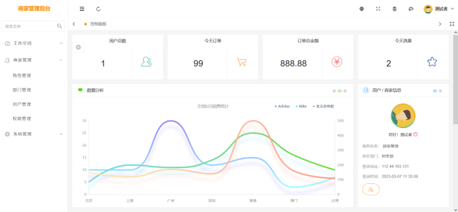Click the star icon in 今天流量 card
458x212 pixels.
(432, 62)
